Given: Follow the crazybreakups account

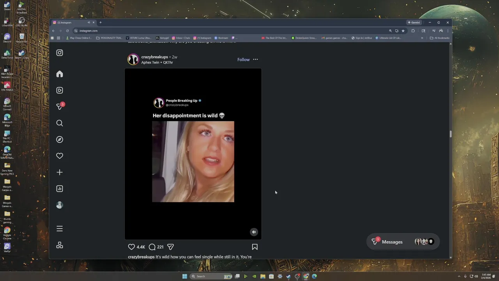Looking at the screenshot, I should [243, 59].
